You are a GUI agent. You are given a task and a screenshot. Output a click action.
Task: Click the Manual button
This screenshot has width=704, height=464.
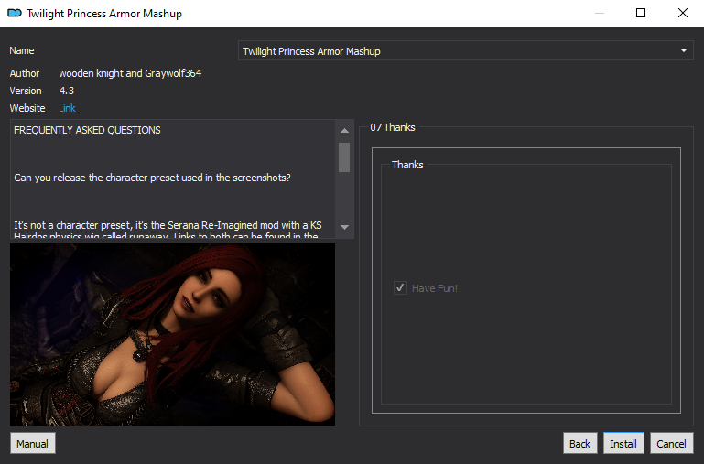point(33,443)
